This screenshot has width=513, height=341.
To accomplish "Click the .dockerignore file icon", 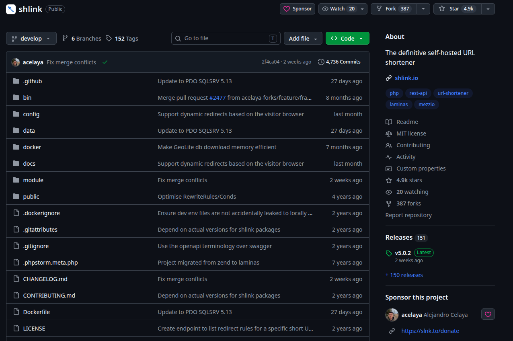I will [16, 213].
